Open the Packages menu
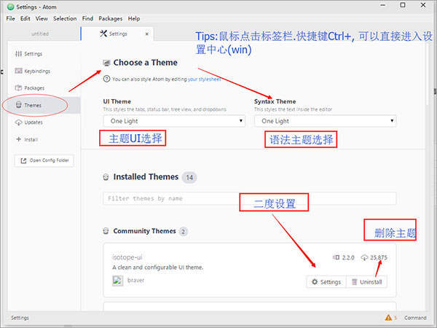This screenshot has width=437, height=328. click(110, 18)
